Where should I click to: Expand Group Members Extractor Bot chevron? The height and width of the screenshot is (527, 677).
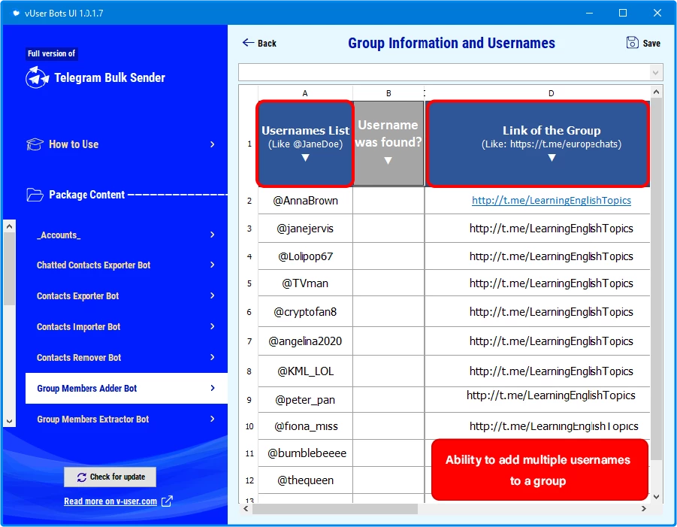[x=213, y=419]
